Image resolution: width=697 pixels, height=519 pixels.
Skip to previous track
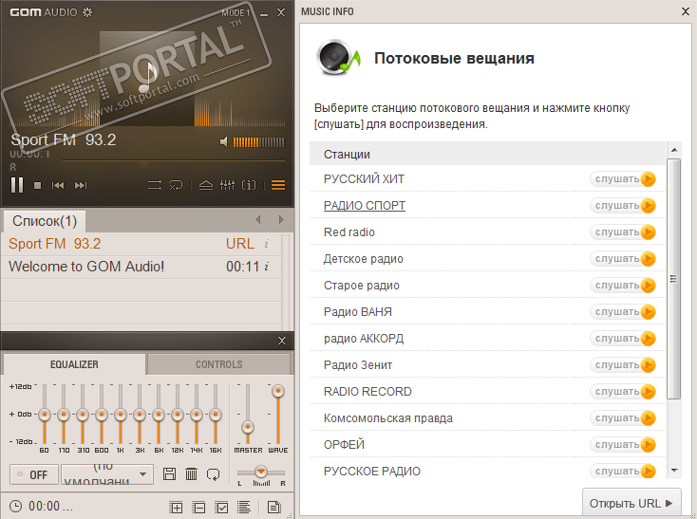click(x=58, y=185)
